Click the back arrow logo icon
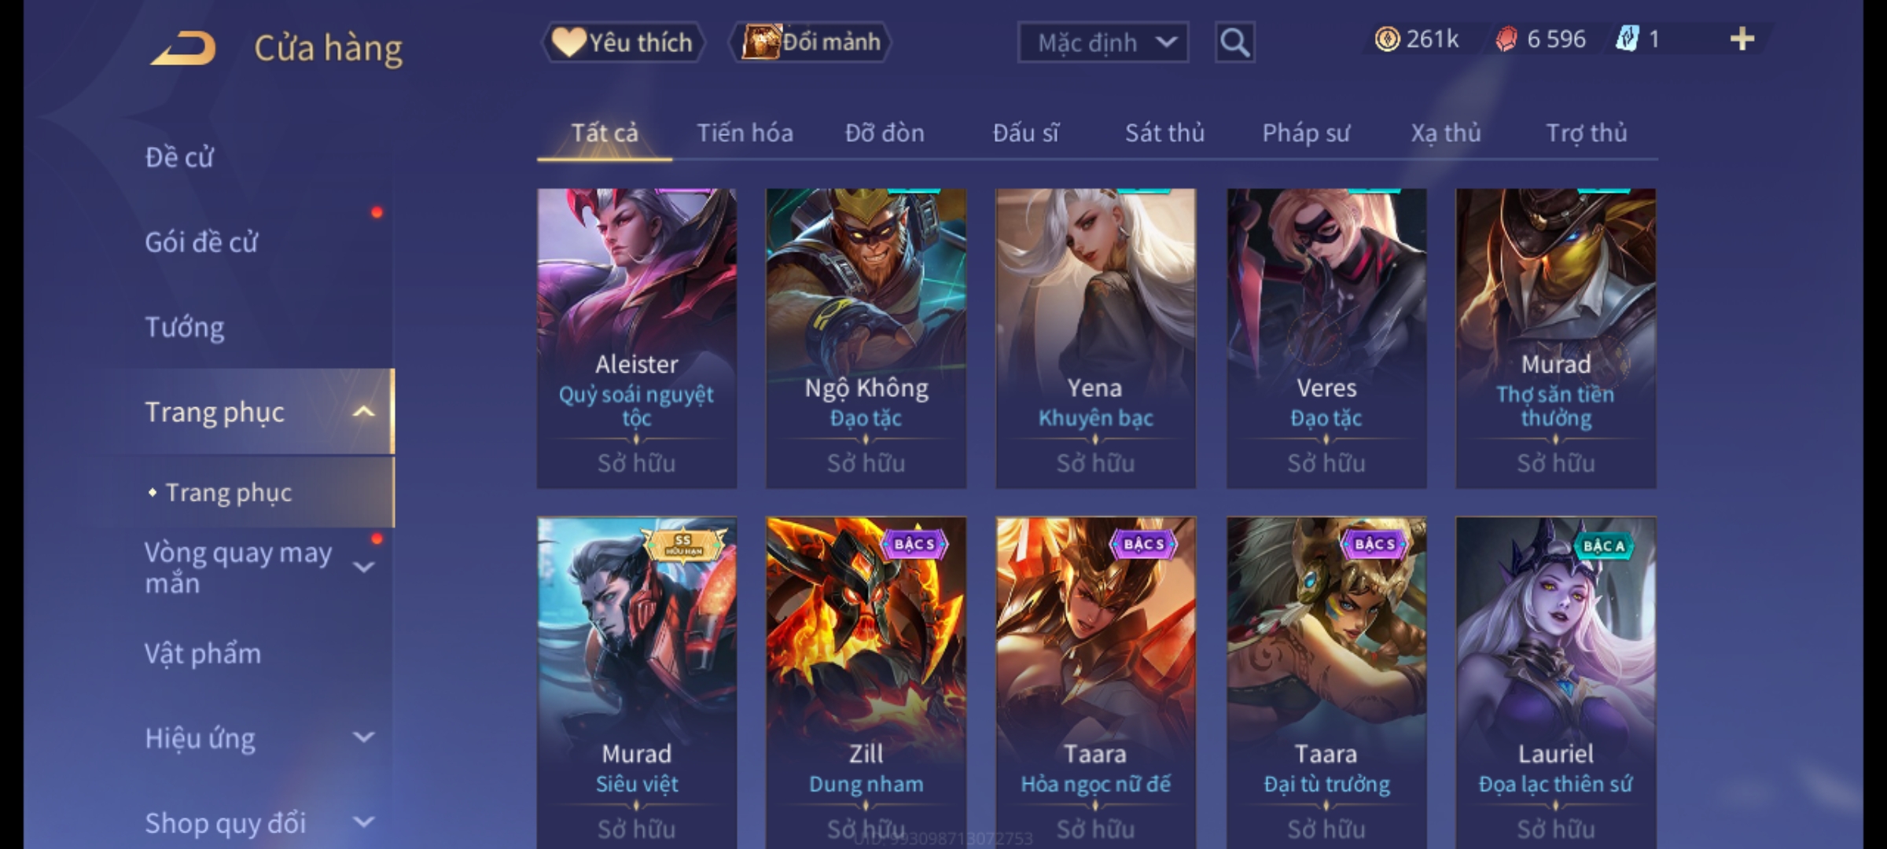Screen dimensions: 1887x849 tap(184, 48)
